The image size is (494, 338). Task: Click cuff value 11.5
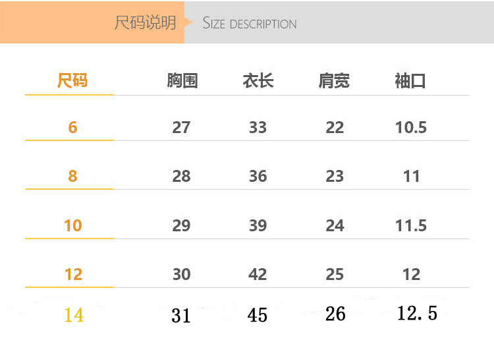point(411,225)
